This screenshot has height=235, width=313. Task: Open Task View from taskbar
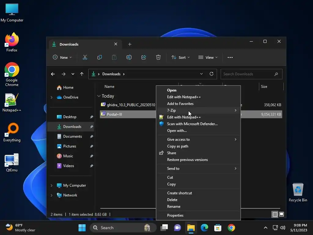click(164, 228)
